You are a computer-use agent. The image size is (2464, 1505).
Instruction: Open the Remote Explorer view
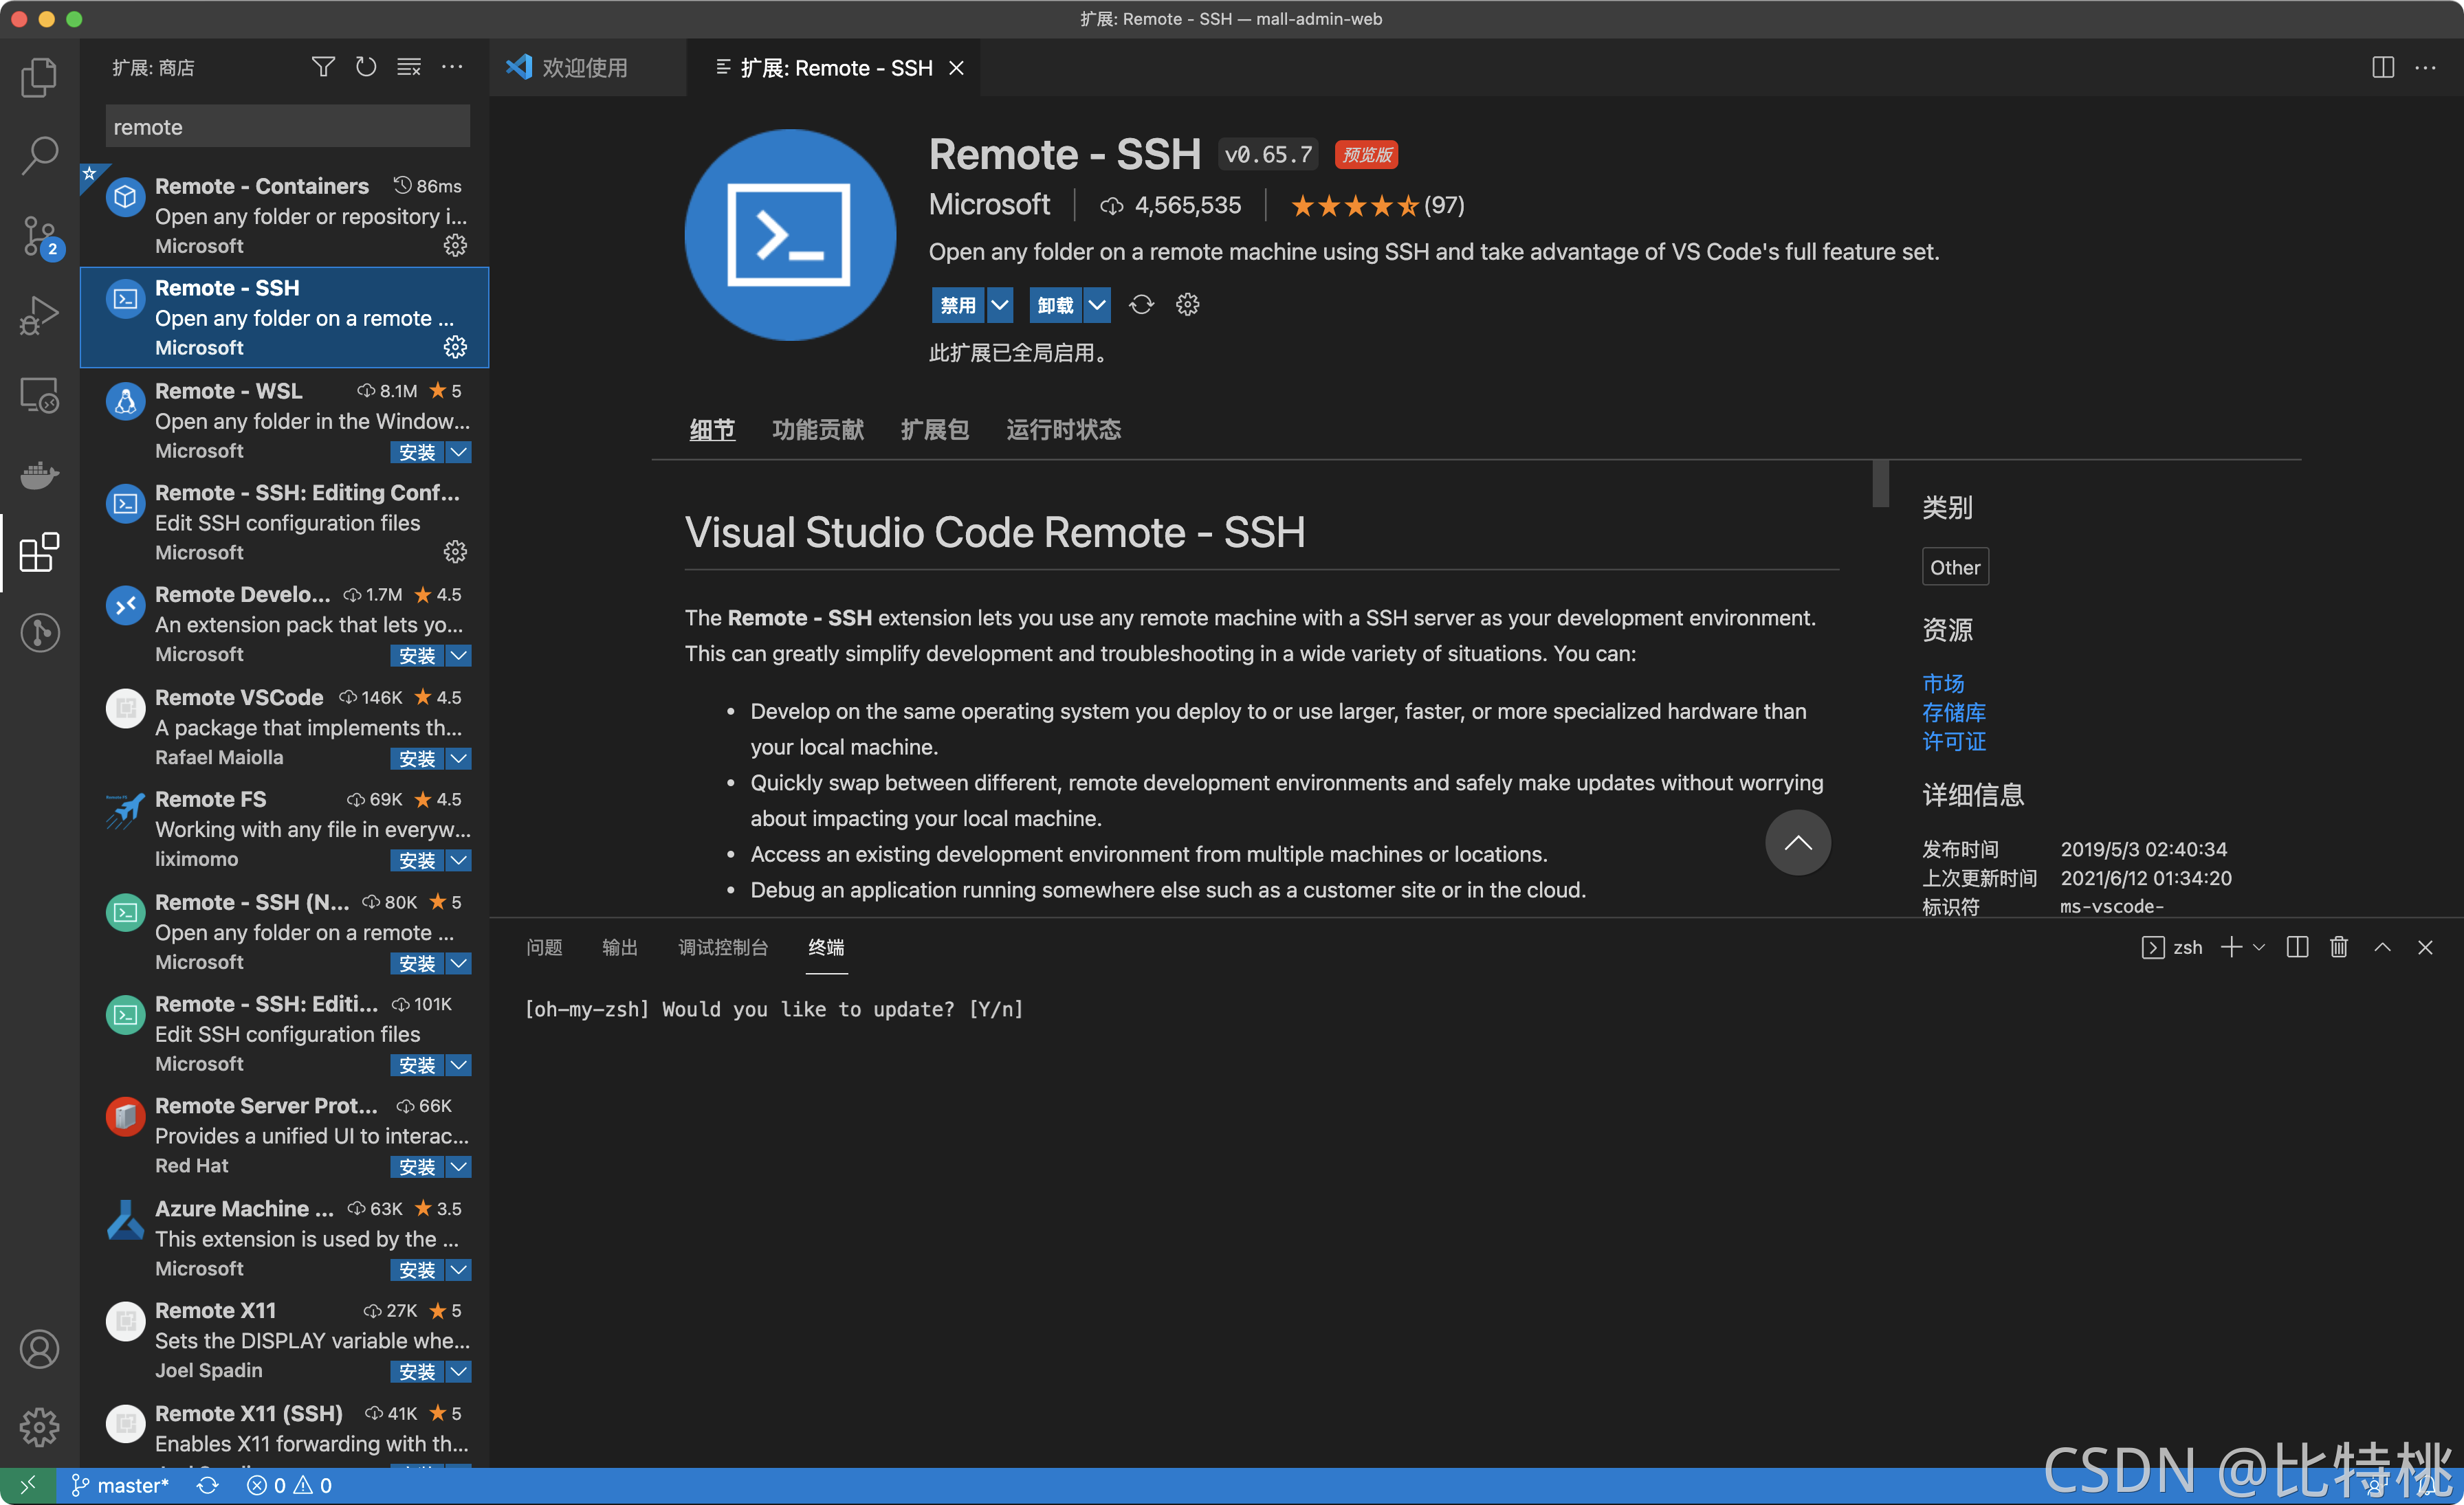(39, 396)
